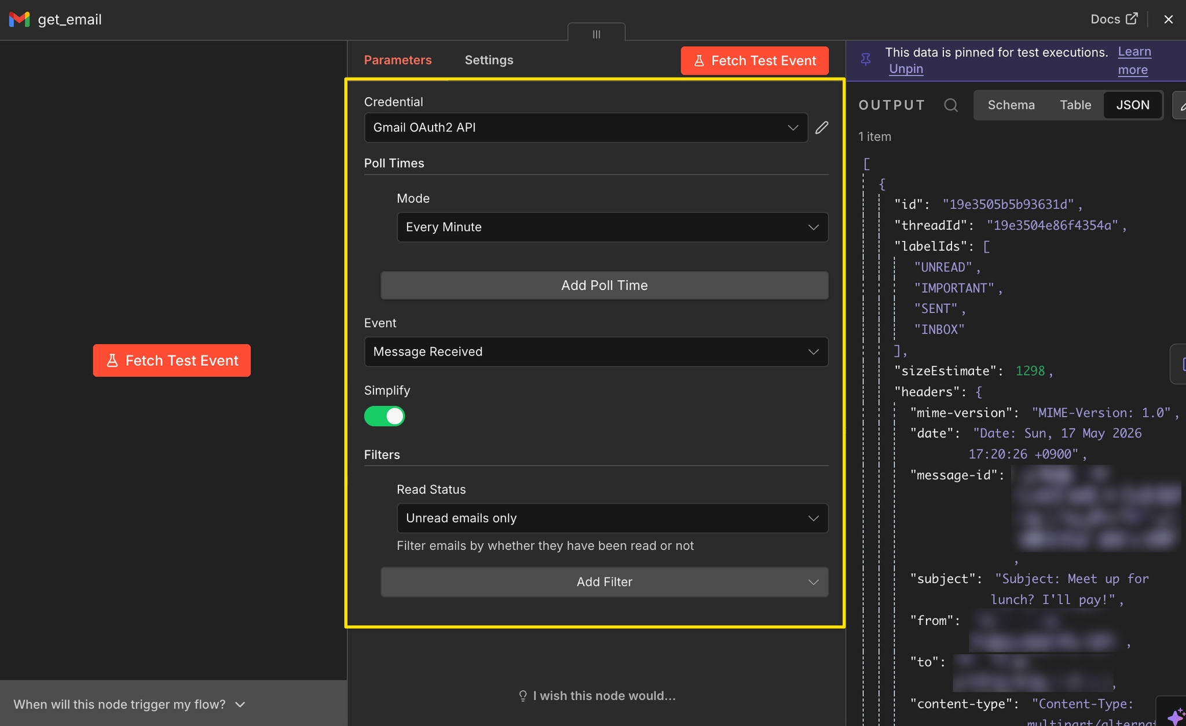
Task: Click the edit output pencil button
Action: point(1180,105)
